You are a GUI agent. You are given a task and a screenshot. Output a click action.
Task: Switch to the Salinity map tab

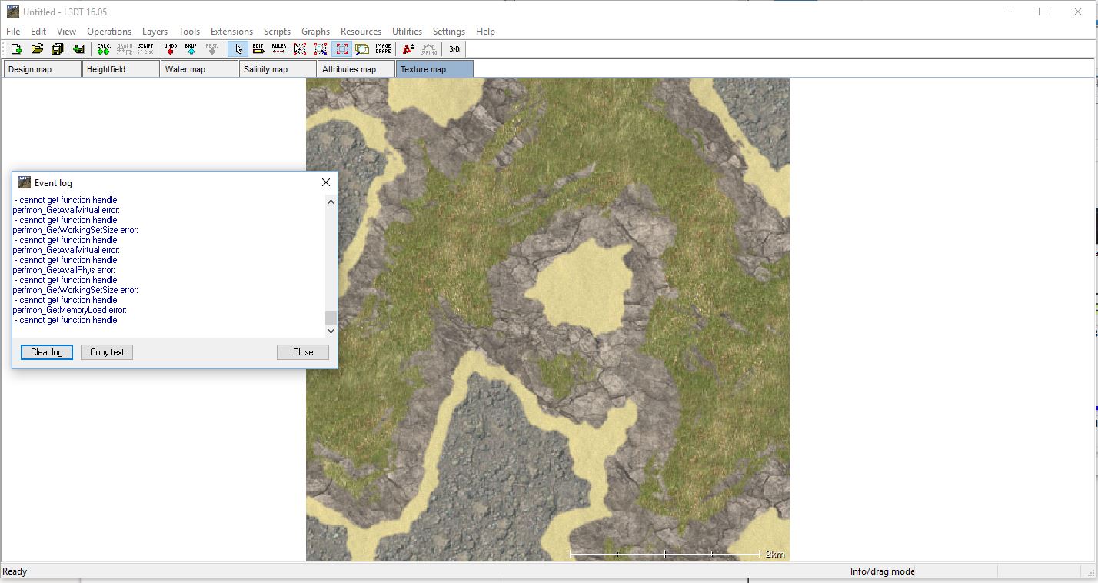(x=278, y=69)
